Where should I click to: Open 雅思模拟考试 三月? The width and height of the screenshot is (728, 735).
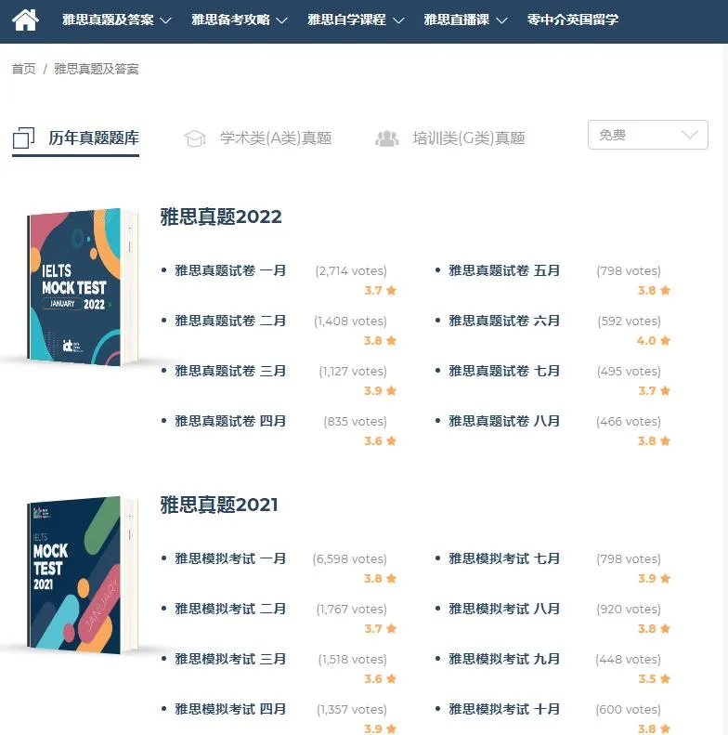point(230,659)
